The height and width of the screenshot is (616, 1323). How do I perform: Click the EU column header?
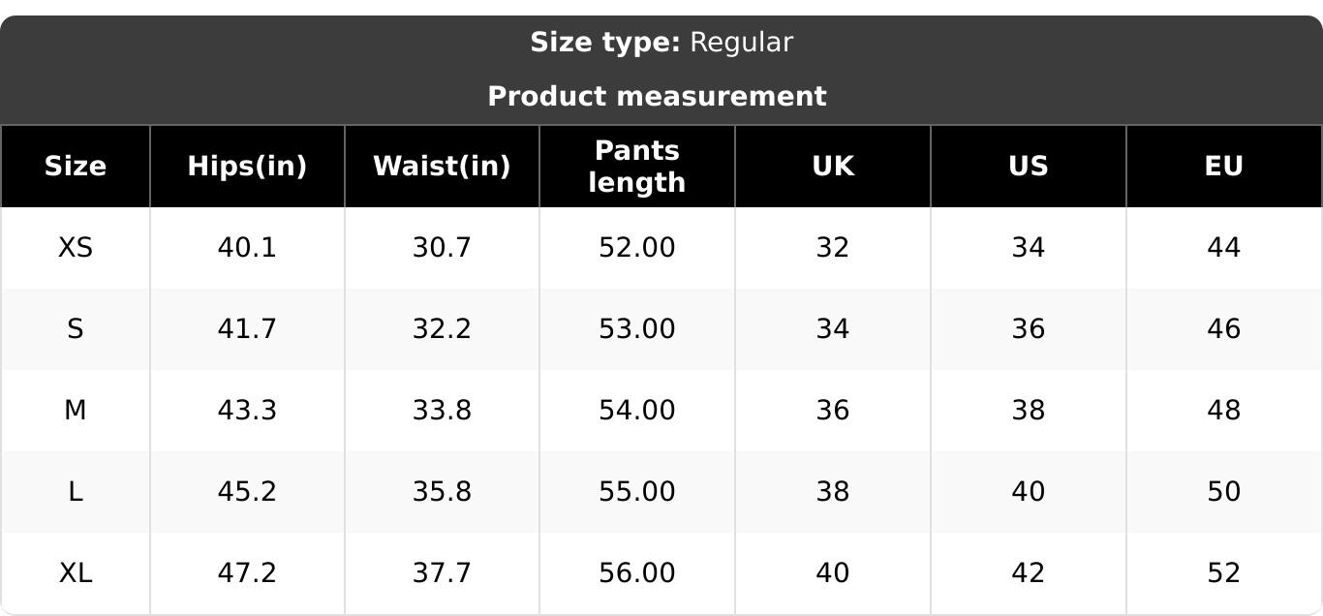tap(1224, 167)
